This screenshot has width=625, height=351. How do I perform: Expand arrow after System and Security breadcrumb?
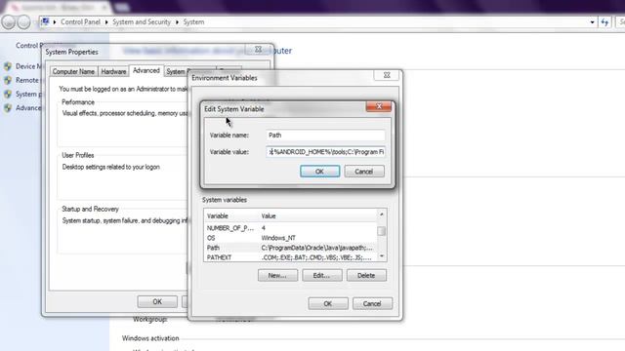pyautogui.click(x=177, y=22)
